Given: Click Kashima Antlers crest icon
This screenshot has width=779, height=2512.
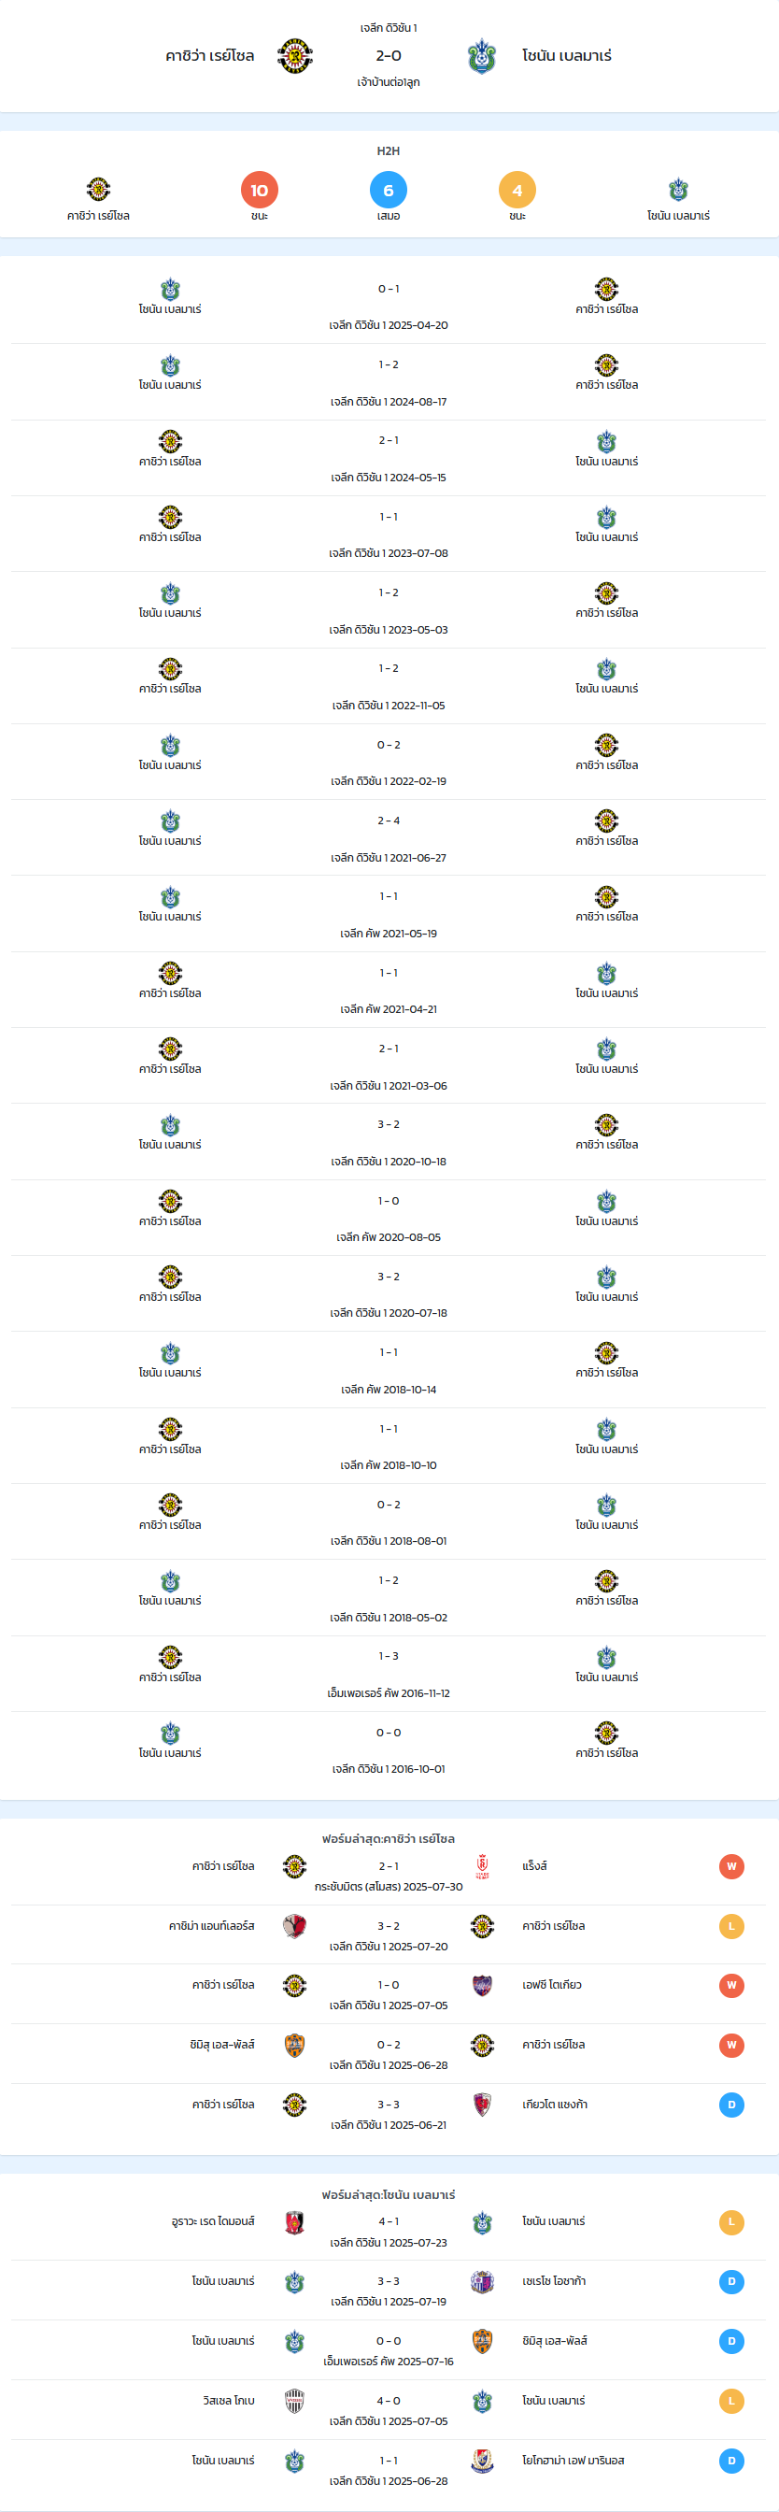Looking at the screenshot, I should coord(294,1926).
